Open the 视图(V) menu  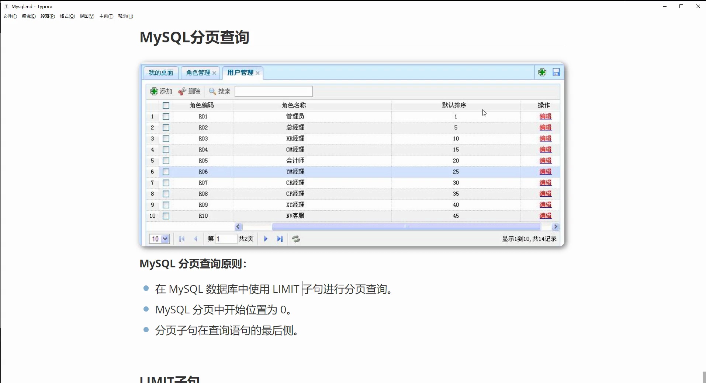tap(87, 16)
